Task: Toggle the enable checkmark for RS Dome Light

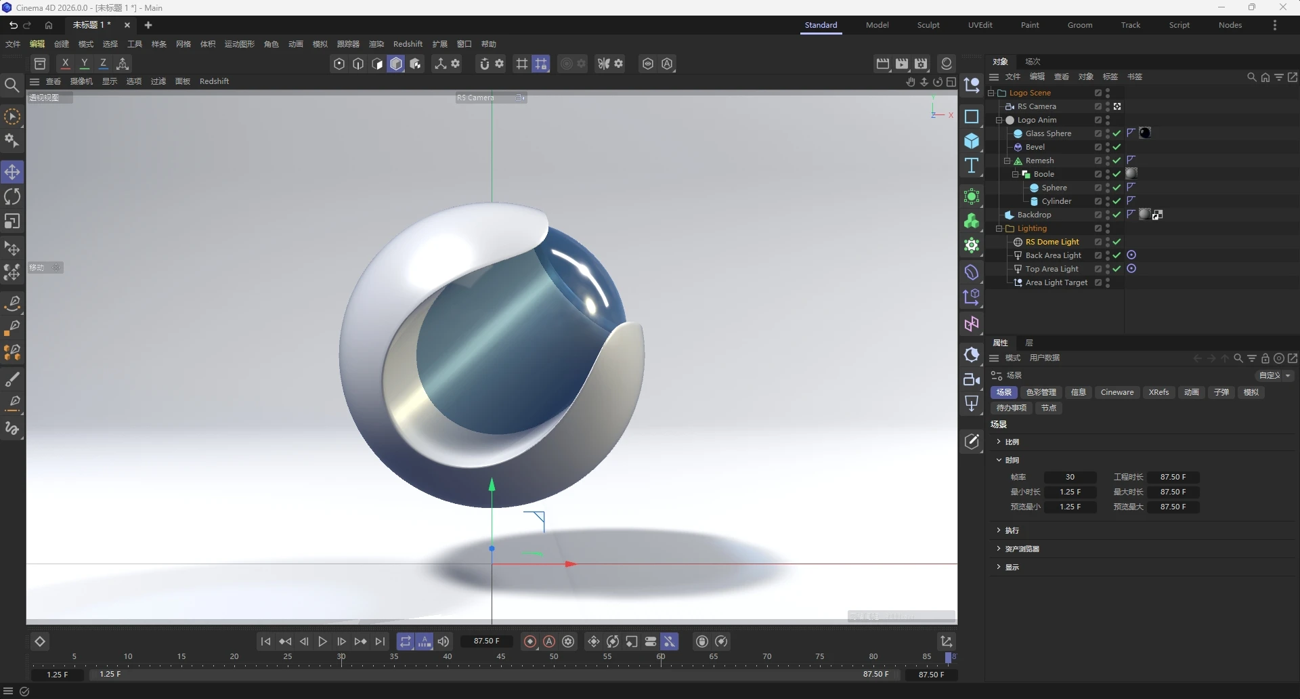Action: click(x=1117, y=242)
